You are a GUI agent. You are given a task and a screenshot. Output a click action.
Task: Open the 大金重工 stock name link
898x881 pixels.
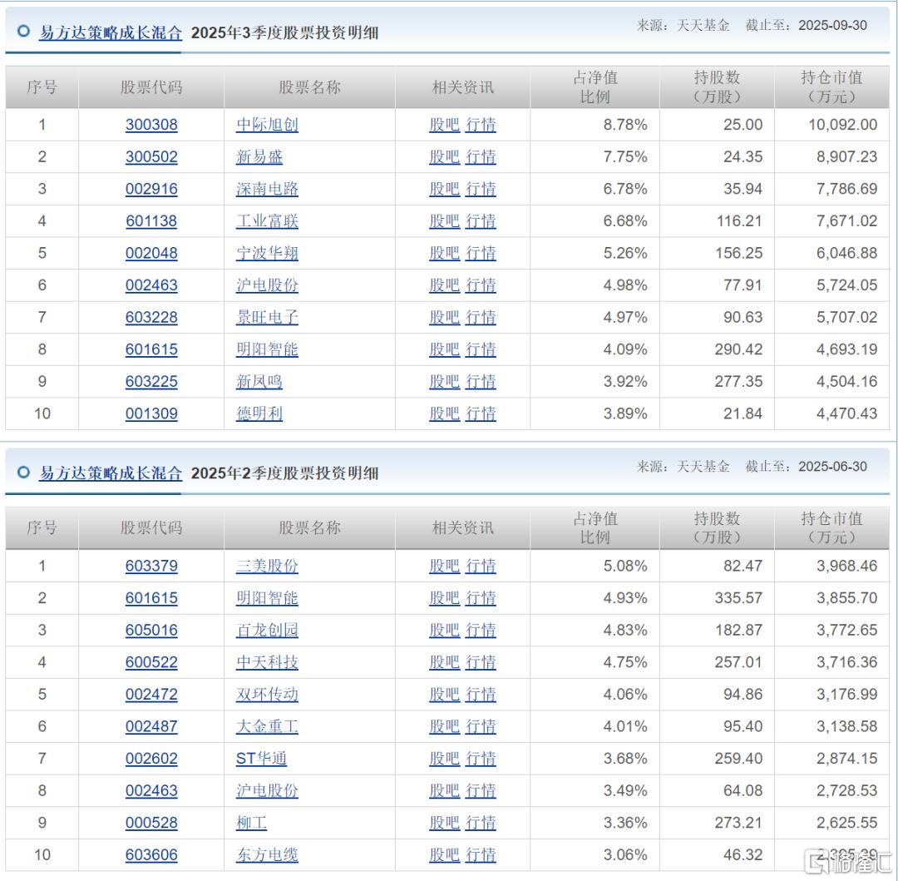click(267, 726)
